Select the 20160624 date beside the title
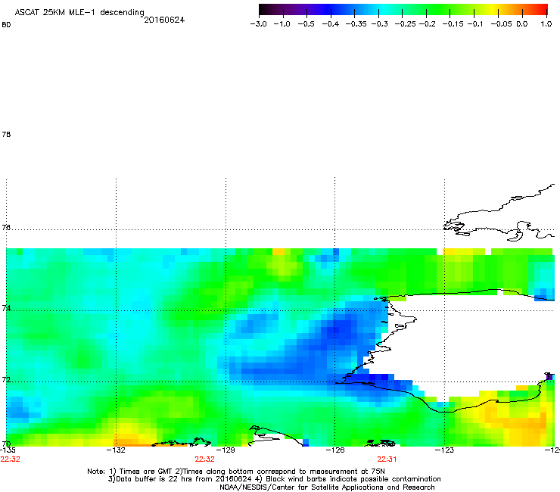Image resolution: width=560 pixels, height=492 pixels. [164, 20]
